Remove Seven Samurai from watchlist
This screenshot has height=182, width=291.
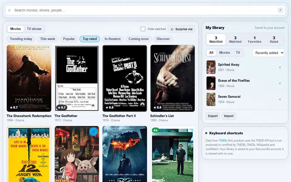pos(280,99)
